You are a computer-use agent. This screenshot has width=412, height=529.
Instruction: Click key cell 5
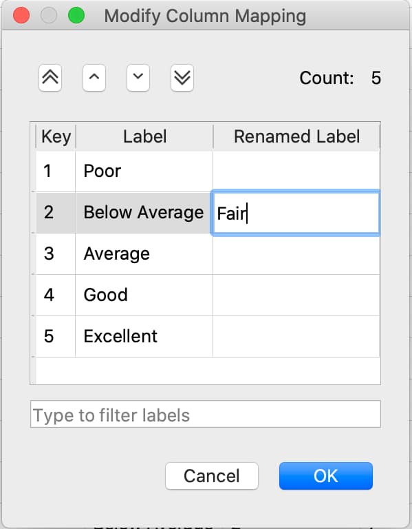tap(56, 336)
